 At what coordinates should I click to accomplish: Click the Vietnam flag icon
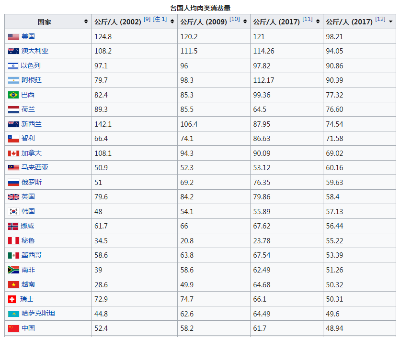click(13, 284)
